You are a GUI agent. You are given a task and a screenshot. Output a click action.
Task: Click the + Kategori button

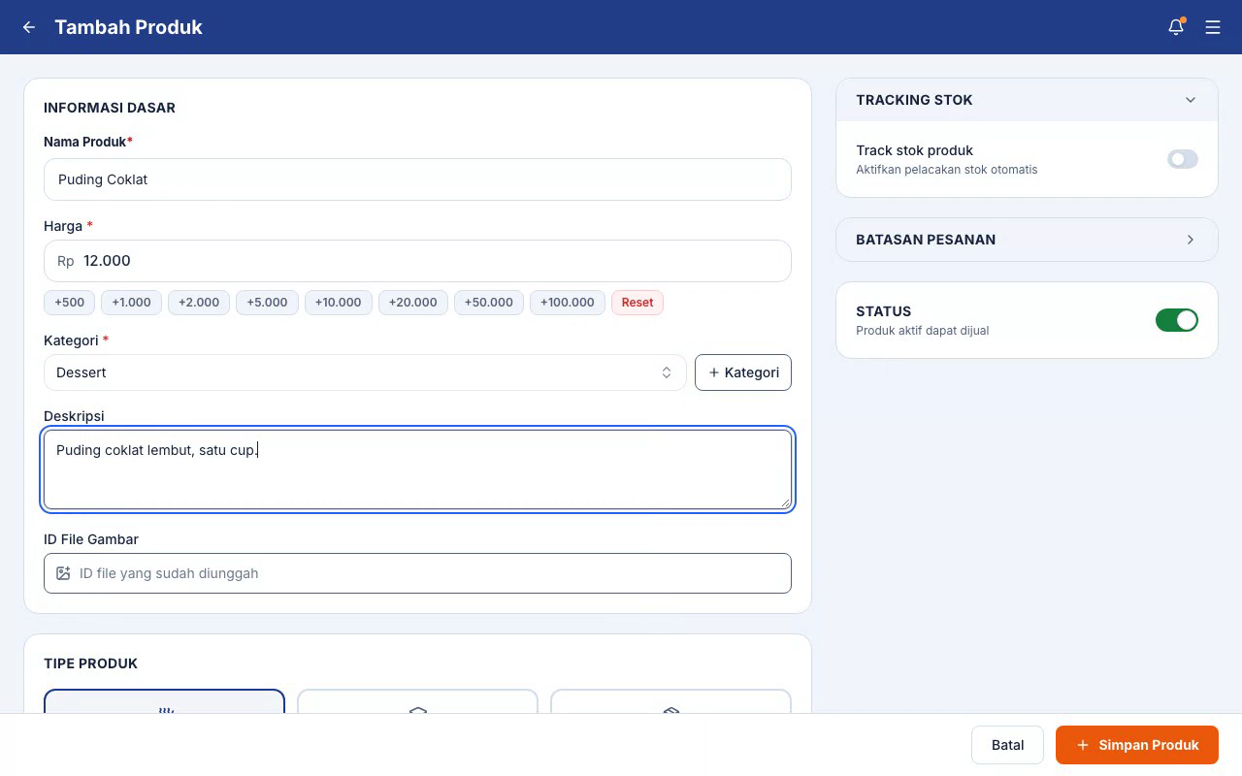743,372
